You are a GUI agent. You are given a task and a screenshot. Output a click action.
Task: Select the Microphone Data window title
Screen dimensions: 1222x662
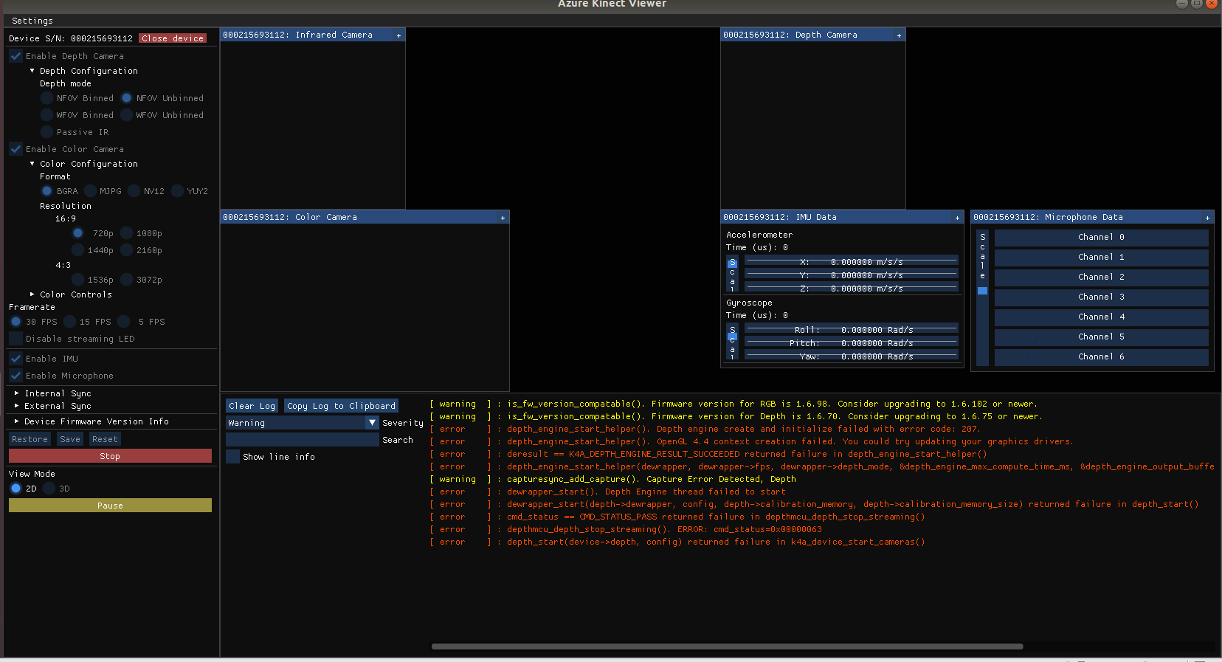tap(1048, 218)
